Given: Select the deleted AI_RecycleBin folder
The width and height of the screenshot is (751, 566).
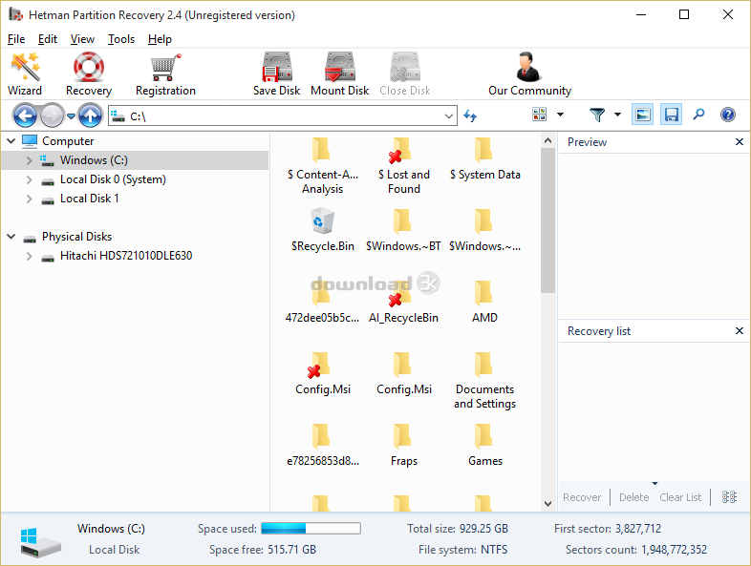Looking at the screenshot, I should pyautogui.click(x=403, y=302).
